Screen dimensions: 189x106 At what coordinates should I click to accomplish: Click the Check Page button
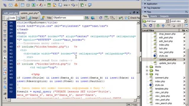(x=133, y=18)
